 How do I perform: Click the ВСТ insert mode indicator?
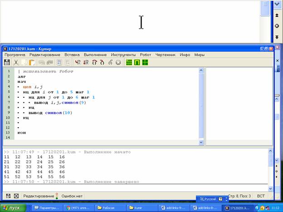tap(261, 196)
